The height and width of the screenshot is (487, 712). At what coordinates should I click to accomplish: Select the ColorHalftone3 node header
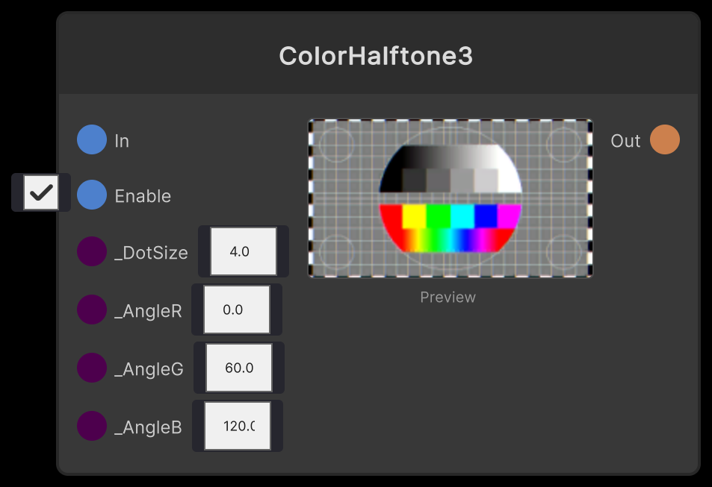pos(376,55)
